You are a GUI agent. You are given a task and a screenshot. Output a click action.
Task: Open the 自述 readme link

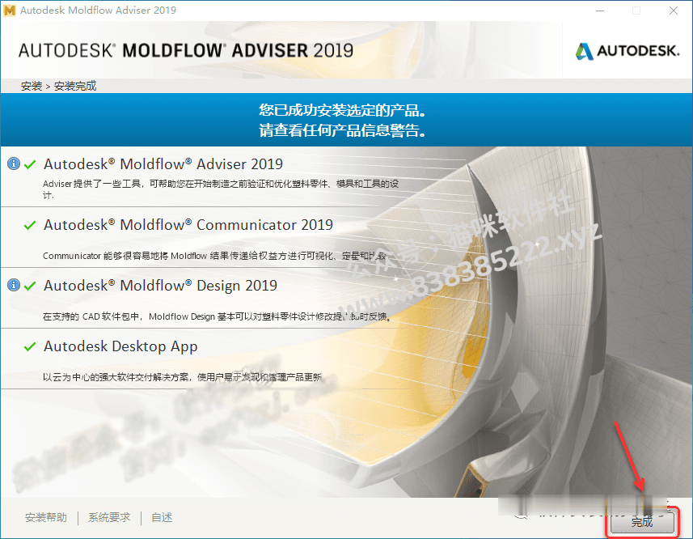click(x=162, y=517)
